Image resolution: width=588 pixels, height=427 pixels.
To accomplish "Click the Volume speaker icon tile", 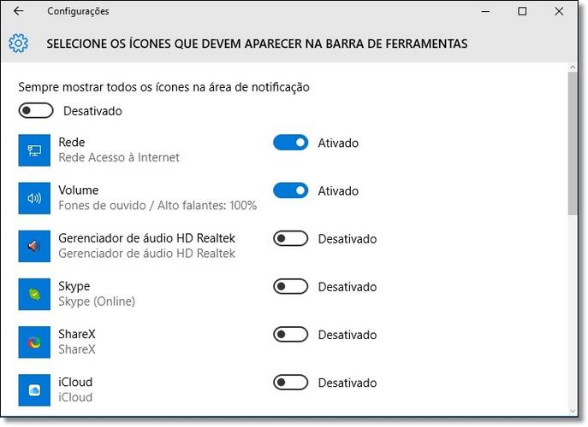I will pyautogui.click(x=34, y=198).
